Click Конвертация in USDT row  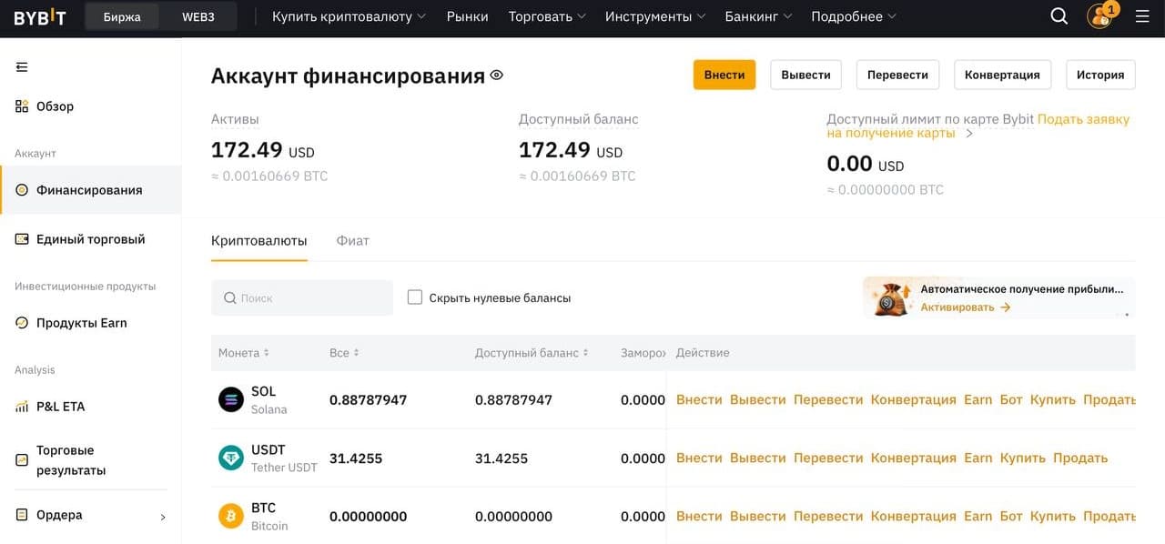[914, 458]
